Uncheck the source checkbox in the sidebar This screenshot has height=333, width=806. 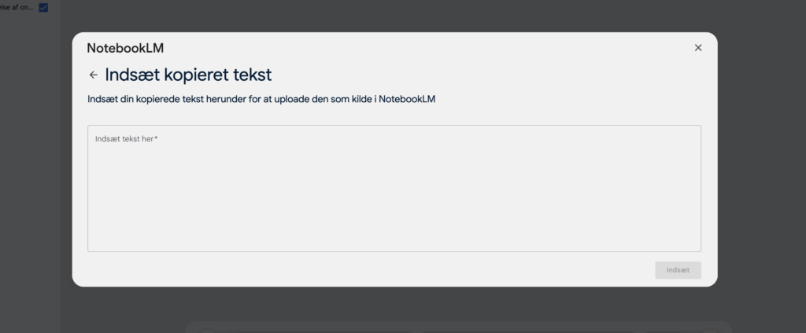pyautogui.click(x=44, y=8)
